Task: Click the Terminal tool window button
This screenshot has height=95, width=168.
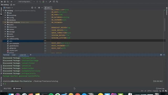Action: 17,88
